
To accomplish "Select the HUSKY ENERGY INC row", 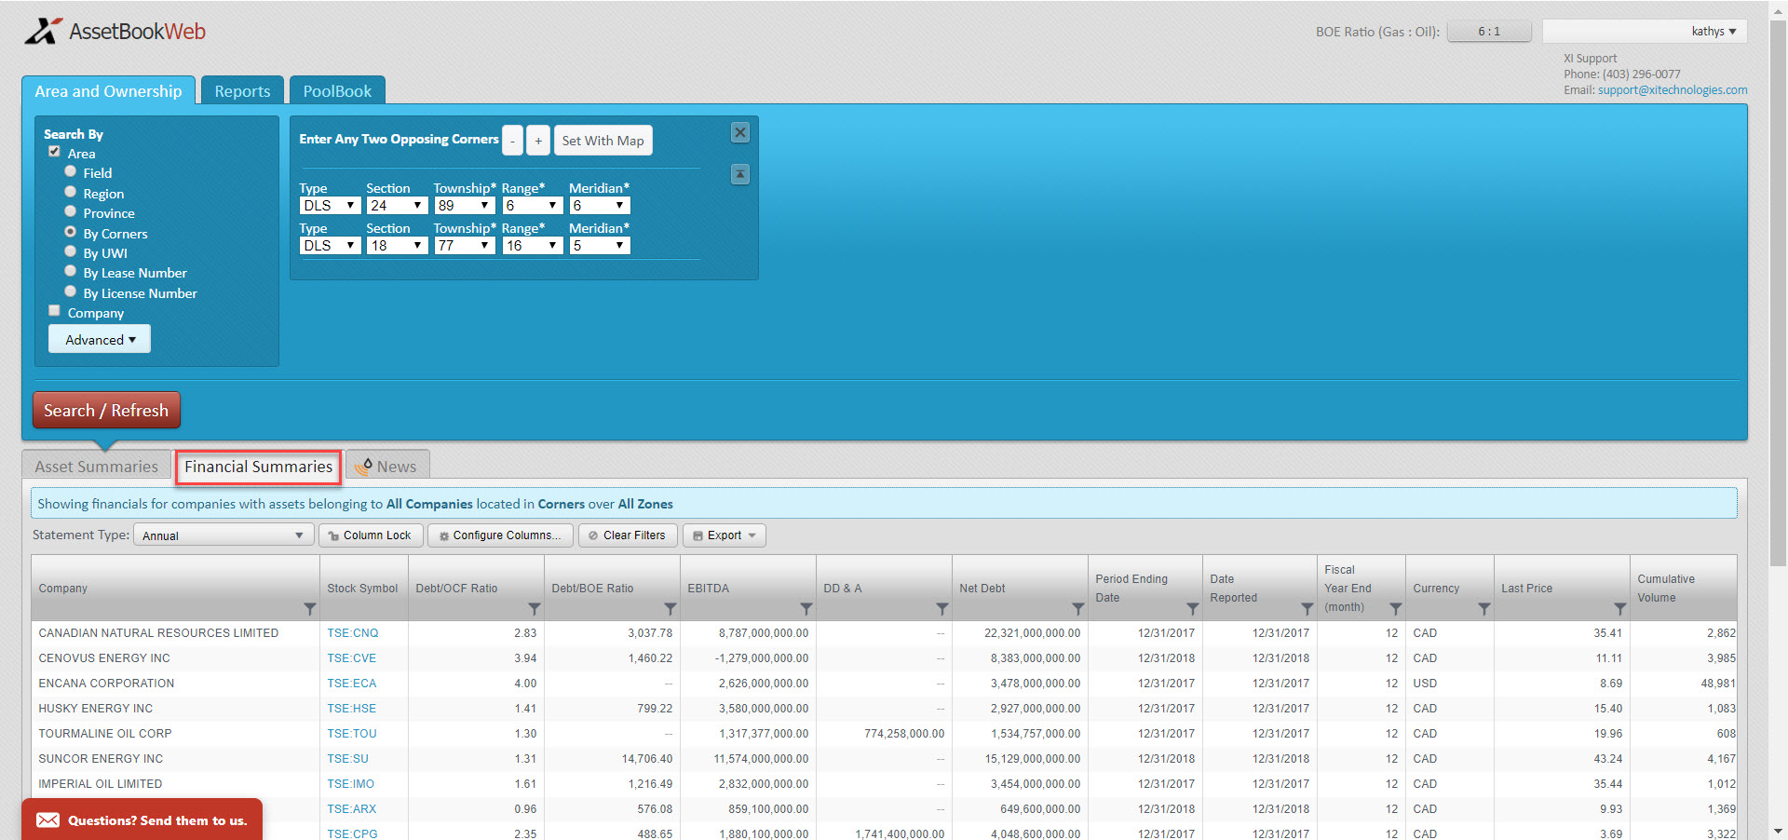I will tap(884, 709).
